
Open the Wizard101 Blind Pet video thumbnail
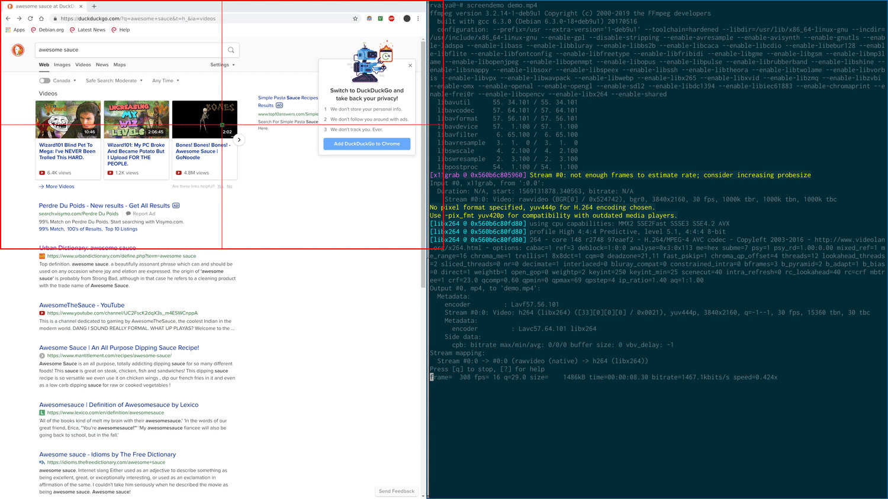68,119
